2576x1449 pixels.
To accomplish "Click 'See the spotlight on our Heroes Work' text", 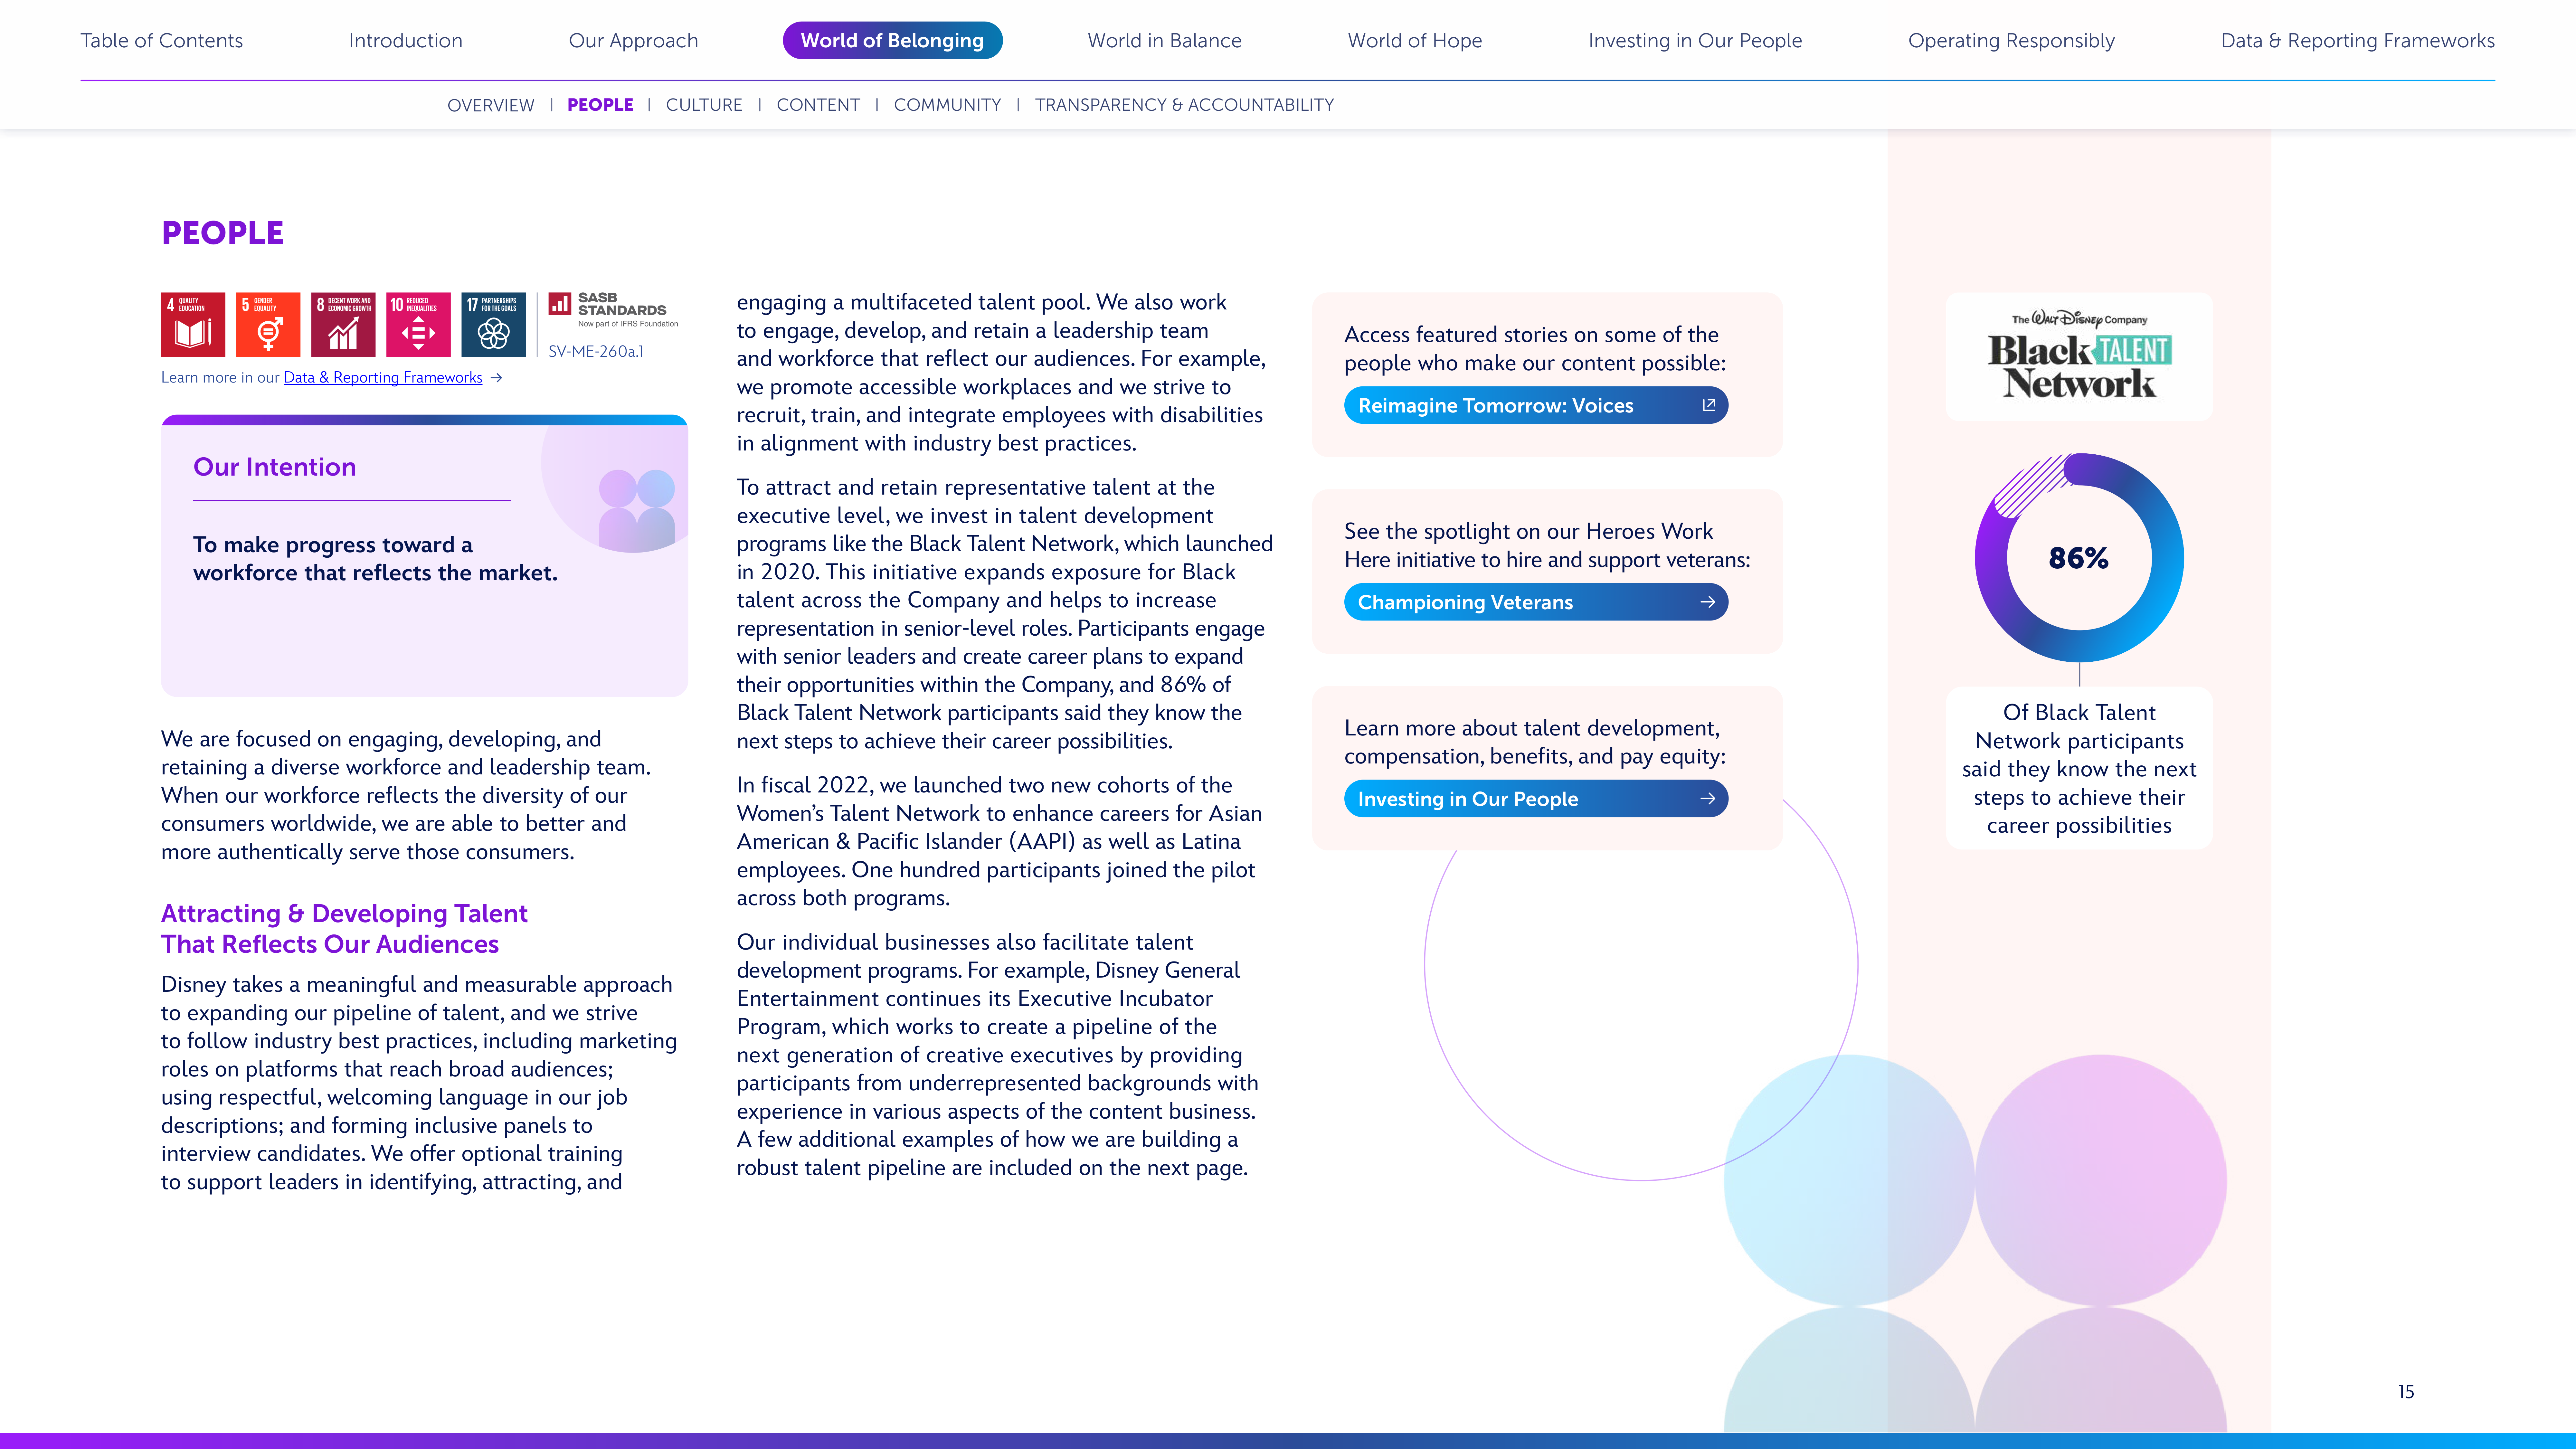I will [1547, 546].
